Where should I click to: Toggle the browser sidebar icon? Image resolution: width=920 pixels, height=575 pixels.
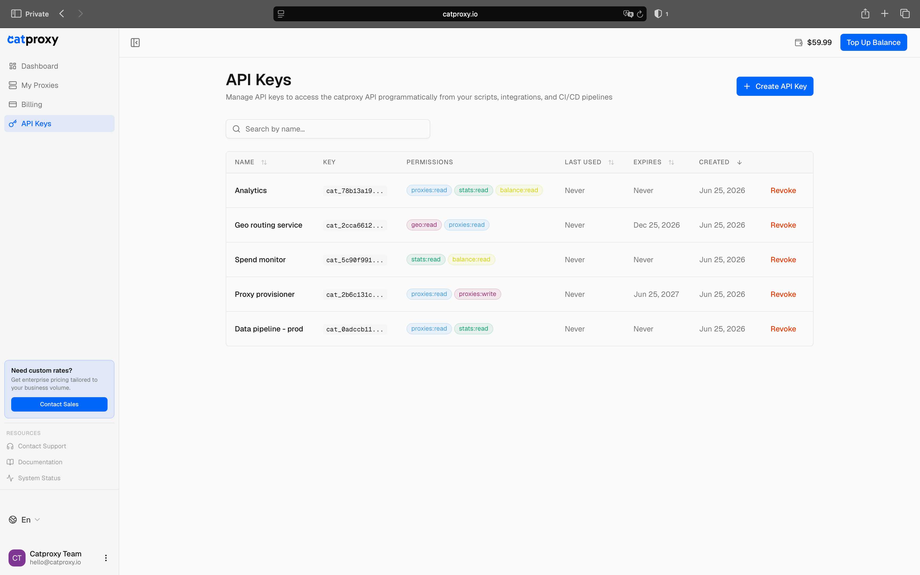[16, 14]
